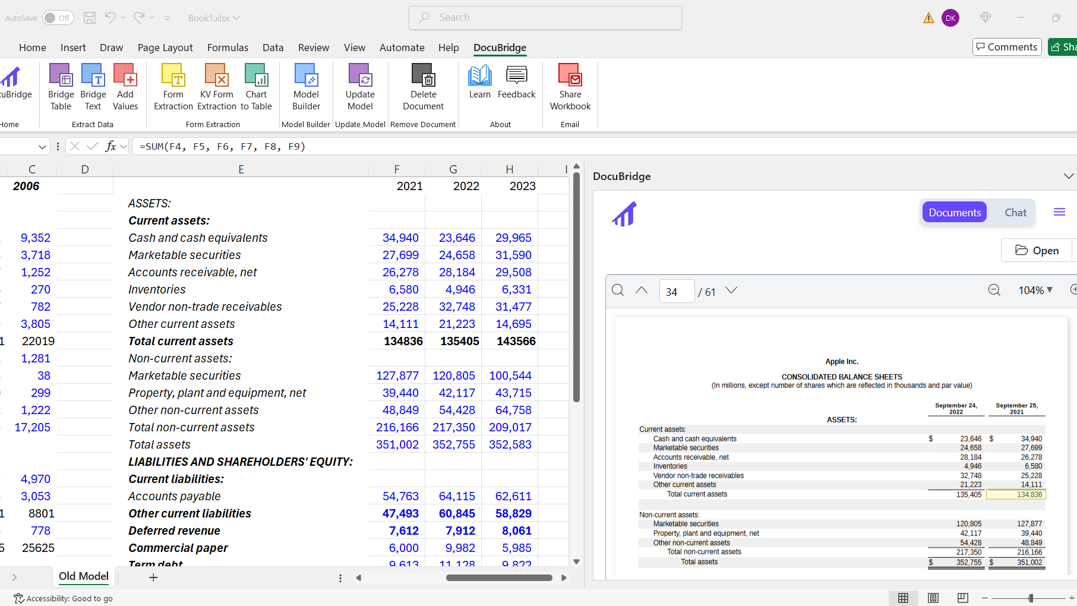Add a new sheet with the plus button

point(153,577)
